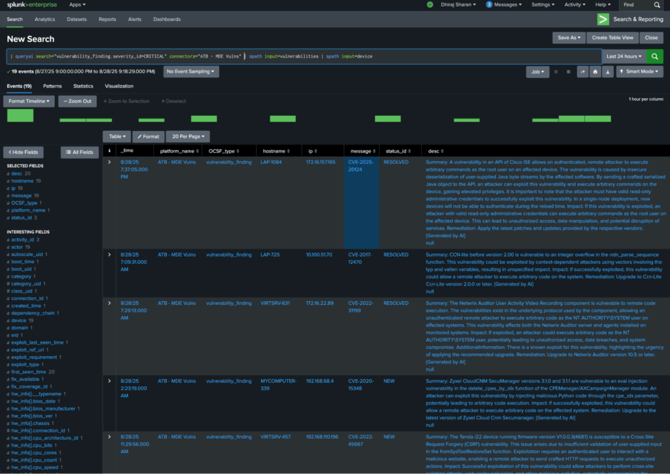Expand event row for LAP-1084
The image size is (670, 474).
click(109, 162)
